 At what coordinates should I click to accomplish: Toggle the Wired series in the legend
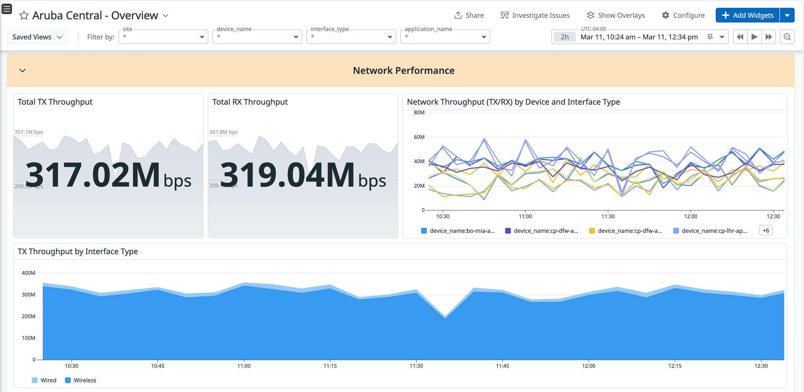point(34,380)
